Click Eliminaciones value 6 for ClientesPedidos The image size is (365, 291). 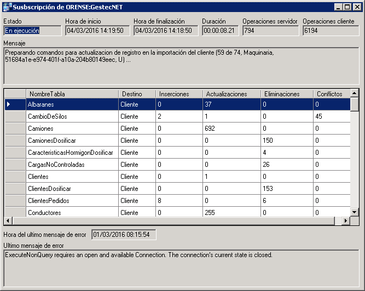click(287, 201)
